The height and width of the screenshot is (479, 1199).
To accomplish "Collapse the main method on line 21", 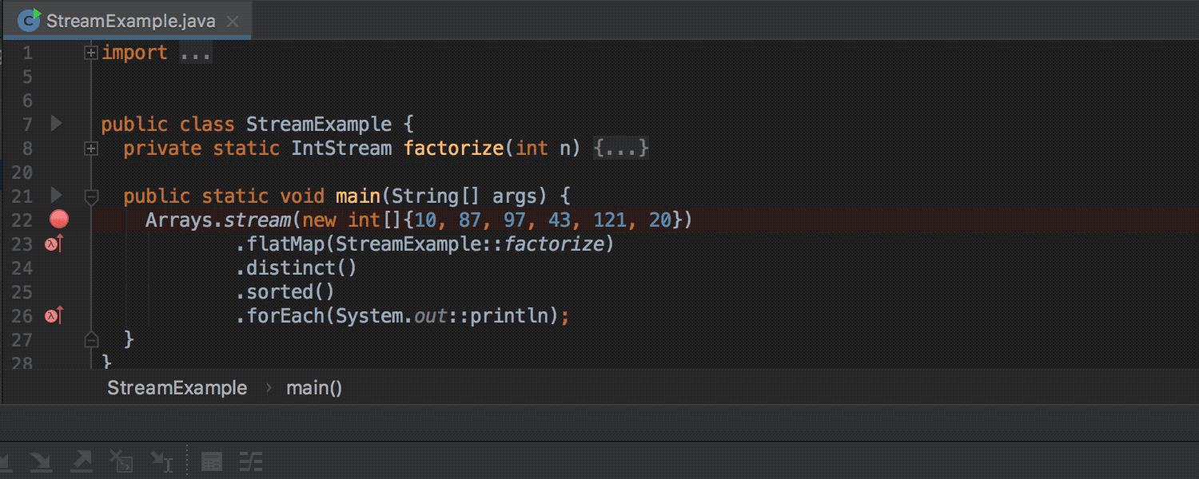I will (91, 196).
